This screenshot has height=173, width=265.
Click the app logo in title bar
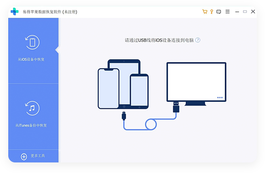[15, 11]
